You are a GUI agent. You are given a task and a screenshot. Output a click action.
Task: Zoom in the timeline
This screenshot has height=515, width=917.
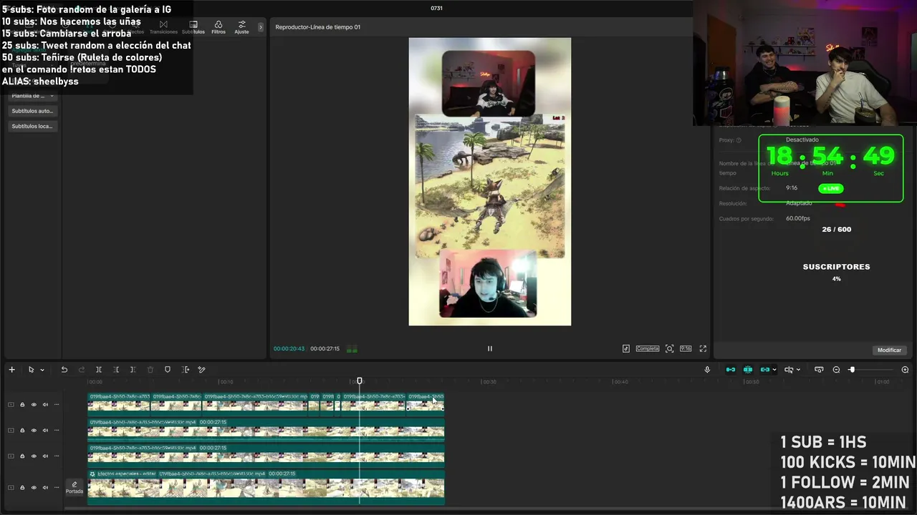click(x=905, y=370)
